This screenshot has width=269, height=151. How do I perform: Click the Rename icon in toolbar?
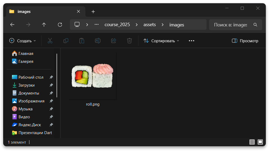coord(98,41)
